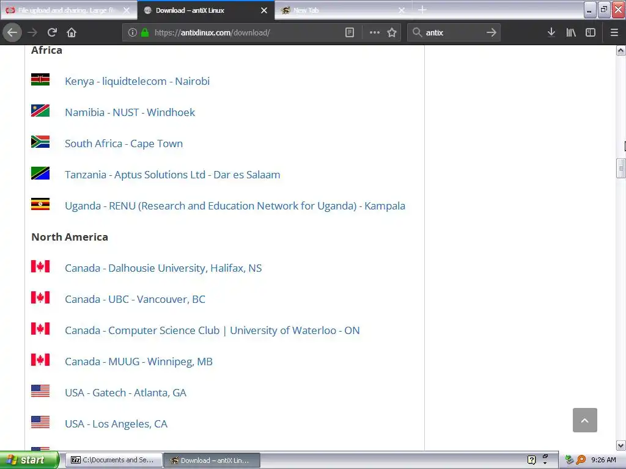The height and width of the screenshot is (469, 626).
Task: Switch to the 7-Zip C:\Documents taskbar window
Action: (x=114, y=460)
